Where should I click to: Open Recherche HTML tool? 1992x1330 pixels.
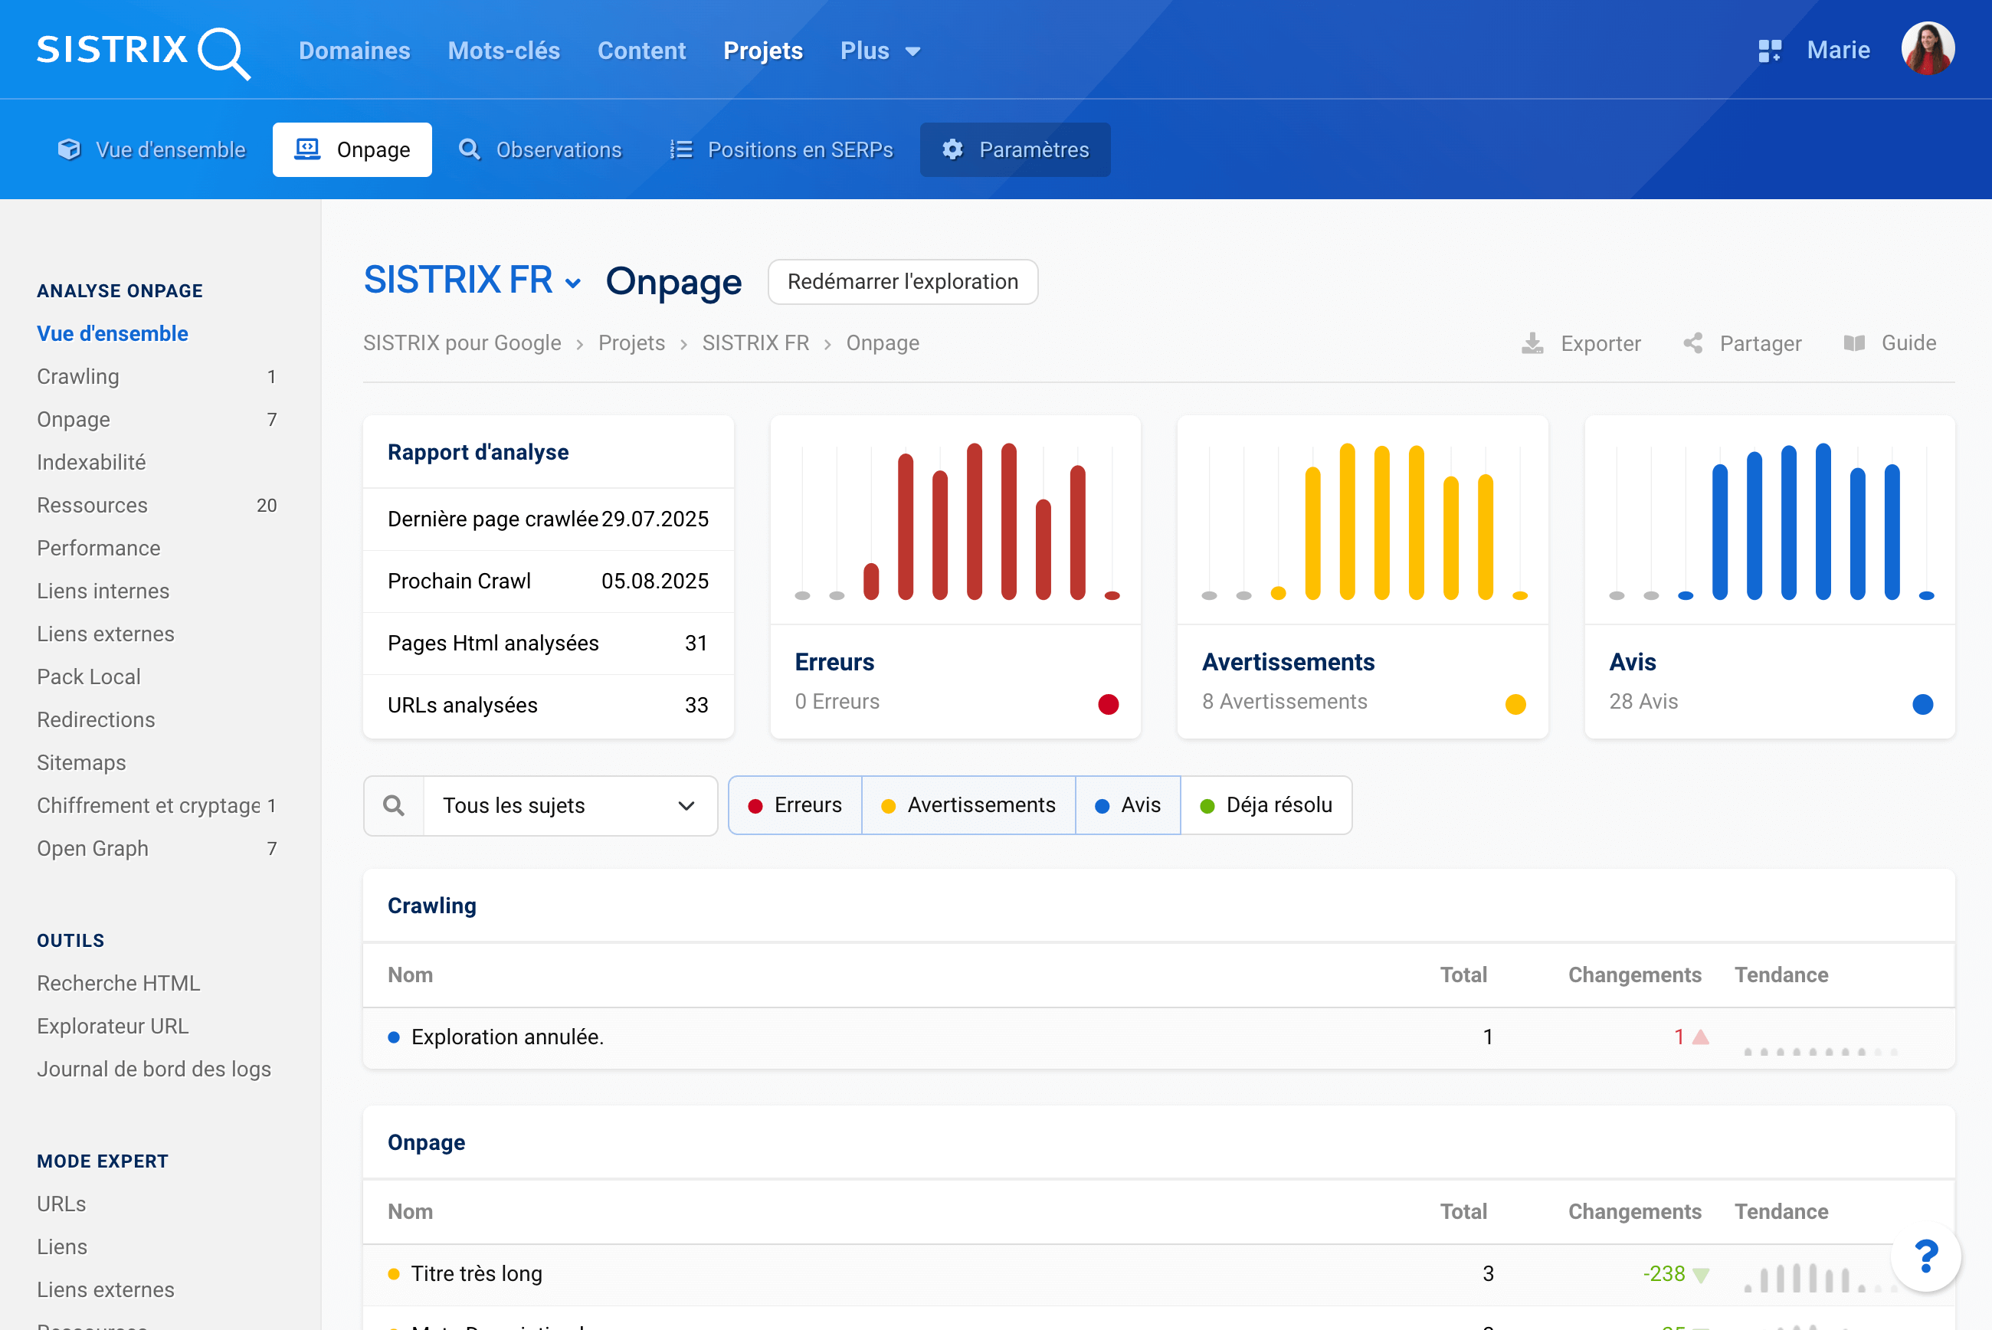(118, 983)
